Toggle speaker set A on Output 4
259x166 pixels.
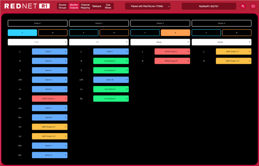pyautogui.click(x=206, y=33)
